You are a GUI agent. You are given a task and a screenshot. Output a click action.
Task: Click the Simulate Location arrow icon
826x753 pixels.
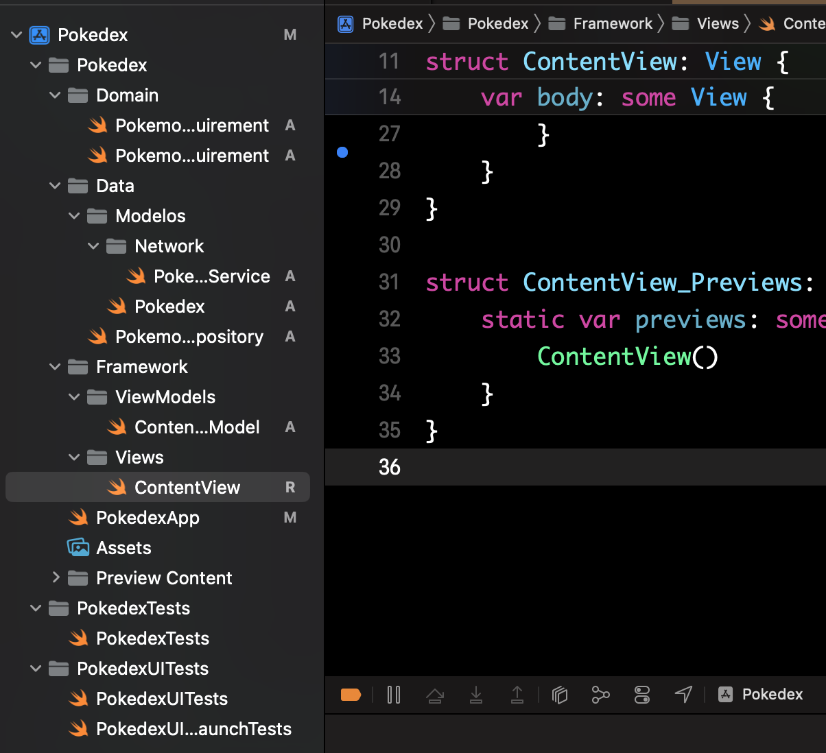click(683, 695)
